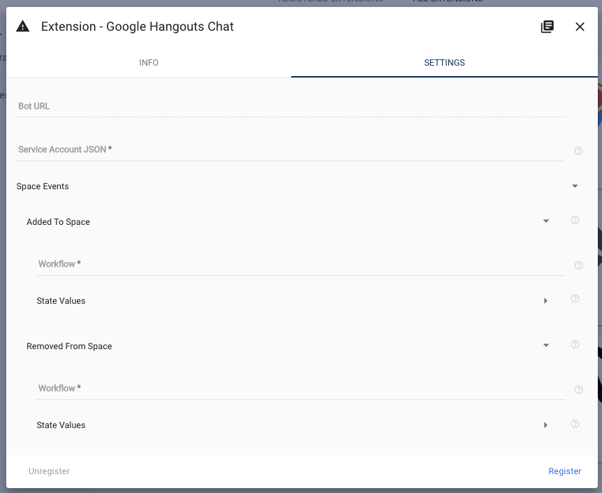Show help for Removed From Space State Values
This screenshot has width=602, height=493.
[x=575, y=424]
